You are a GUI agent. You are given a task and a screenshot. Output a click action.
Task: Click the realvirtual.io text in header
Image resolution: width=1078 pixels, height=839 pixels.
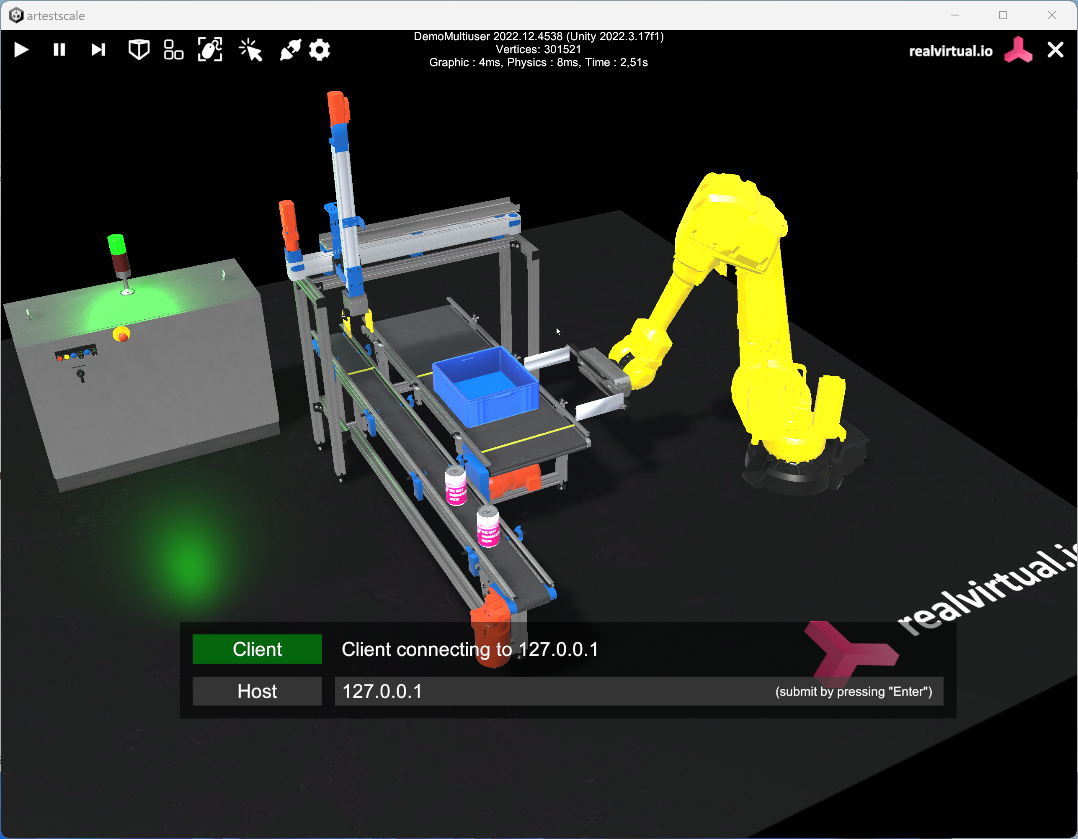point(950,51)
